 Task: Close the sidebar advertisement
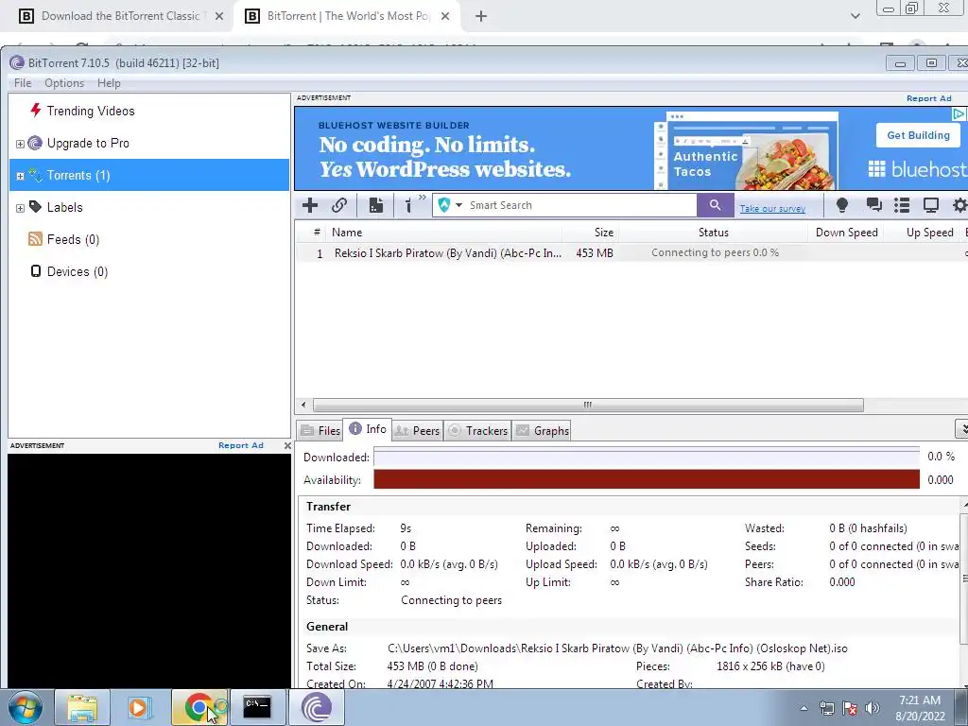click(x=287, y=445)
